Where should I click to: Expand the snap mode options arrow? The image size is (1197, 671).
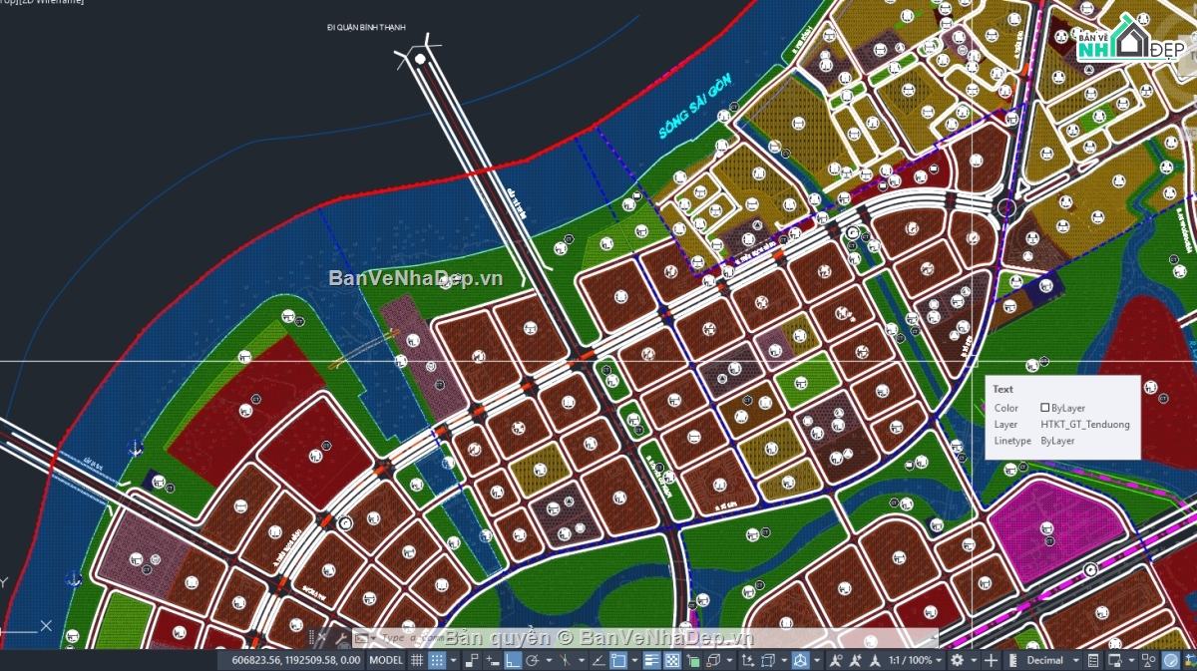pyautogui.click(x=453, y=660)
